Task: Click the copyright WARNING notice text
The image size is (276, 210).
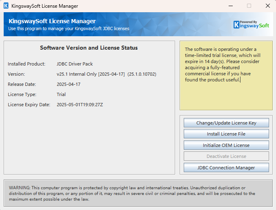Action: (132, 193)
